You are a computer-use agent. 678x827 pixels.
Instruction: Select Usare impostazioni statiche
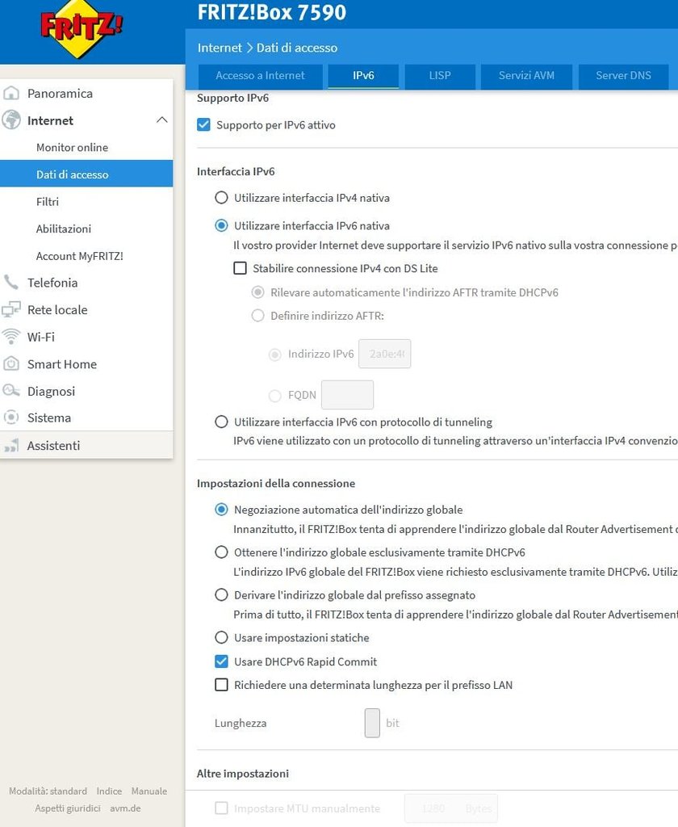coord(221,638)
